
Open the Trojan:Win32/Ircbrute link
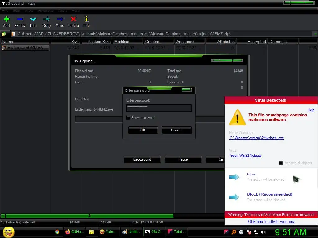[x=245, y=156]
